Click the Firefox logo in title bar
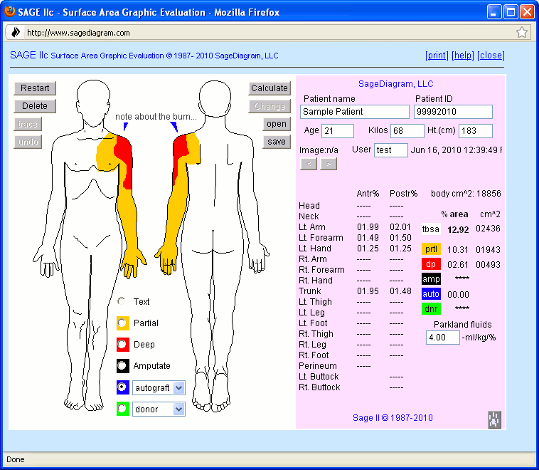 10,11
